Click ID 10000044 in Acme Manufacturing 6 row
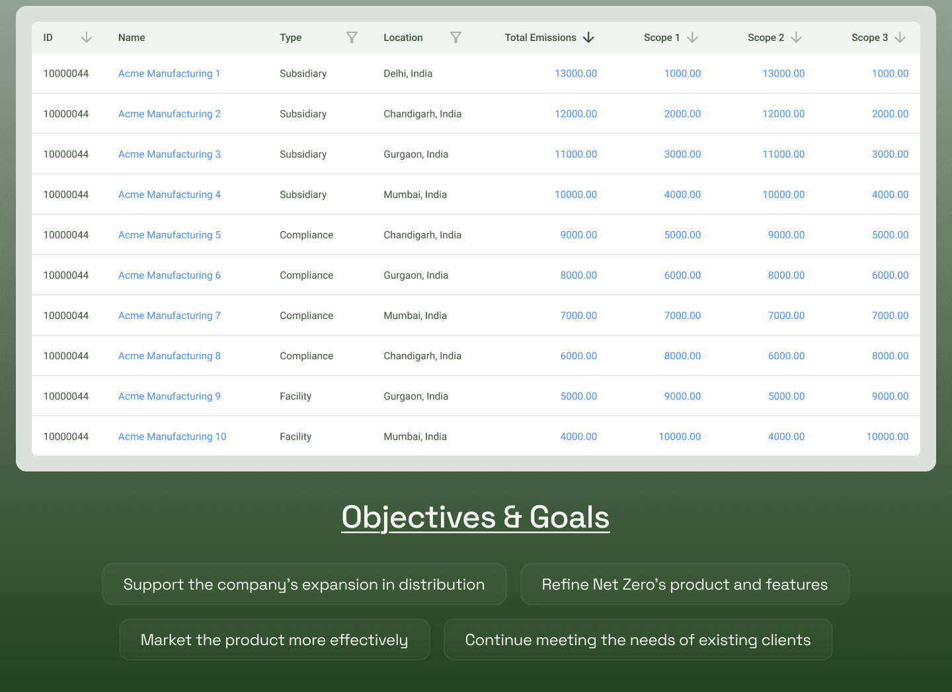The width and height of the screenshot is (952, 692). pyautogui.click(x=66, y=275)
